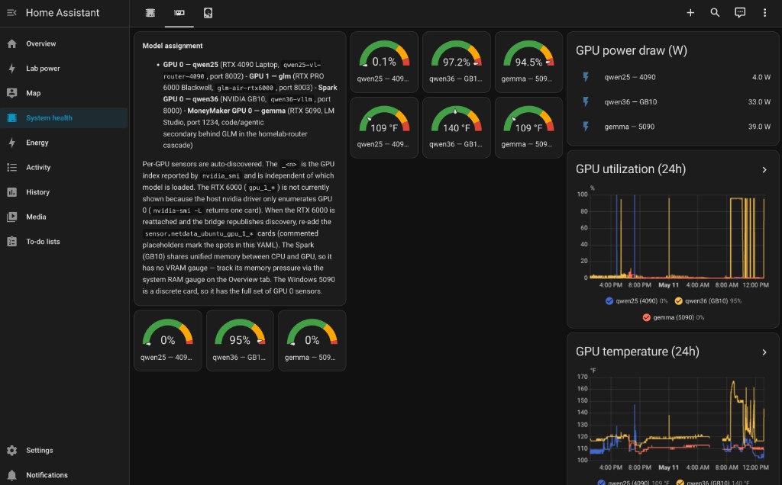Screen dimensions: 782x485
Task: Go to Lab power dashboard
Action: click(64, 69)
